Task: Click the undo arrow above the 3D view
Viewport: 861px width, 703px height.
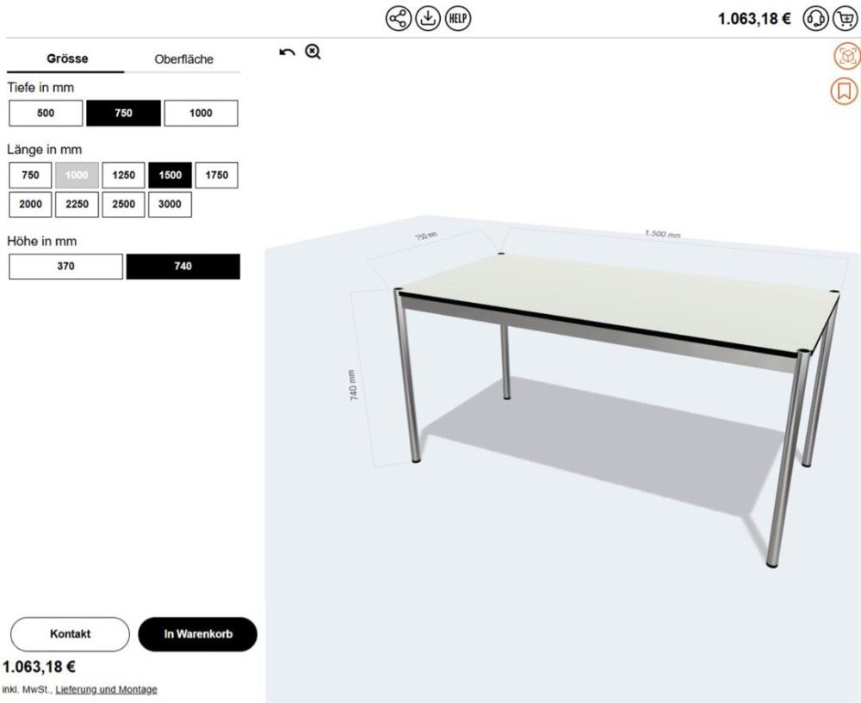Action: point(288,52)
